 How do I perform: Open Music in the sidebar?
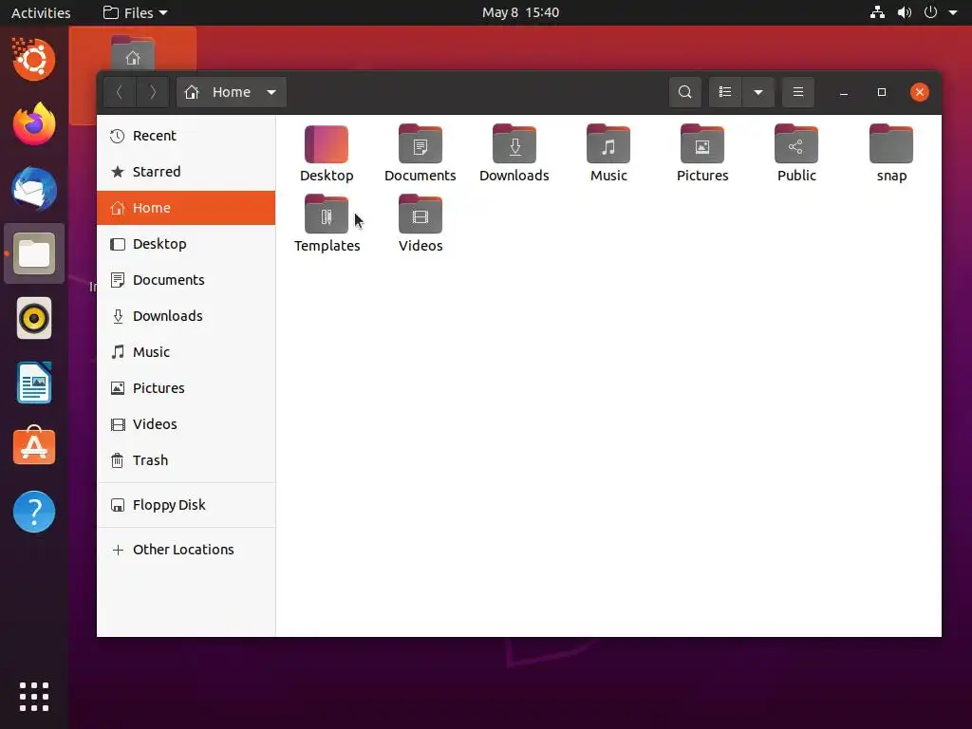point(186,352)
